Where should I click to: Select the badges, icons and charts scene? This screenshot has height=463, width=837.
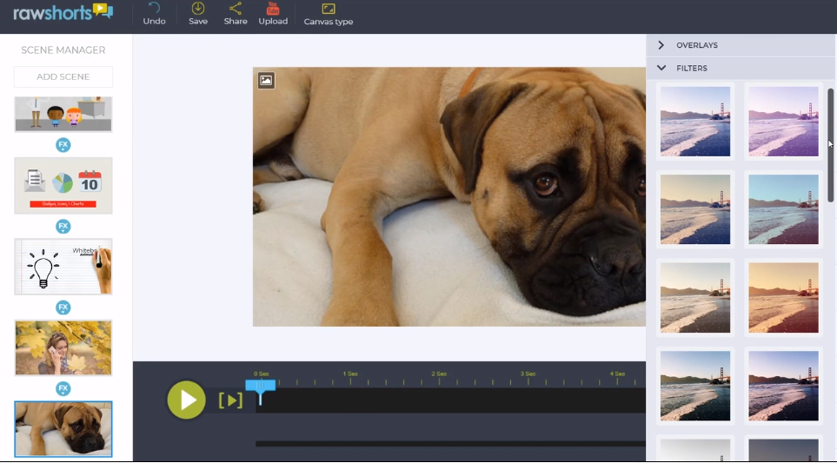[63, 186]
